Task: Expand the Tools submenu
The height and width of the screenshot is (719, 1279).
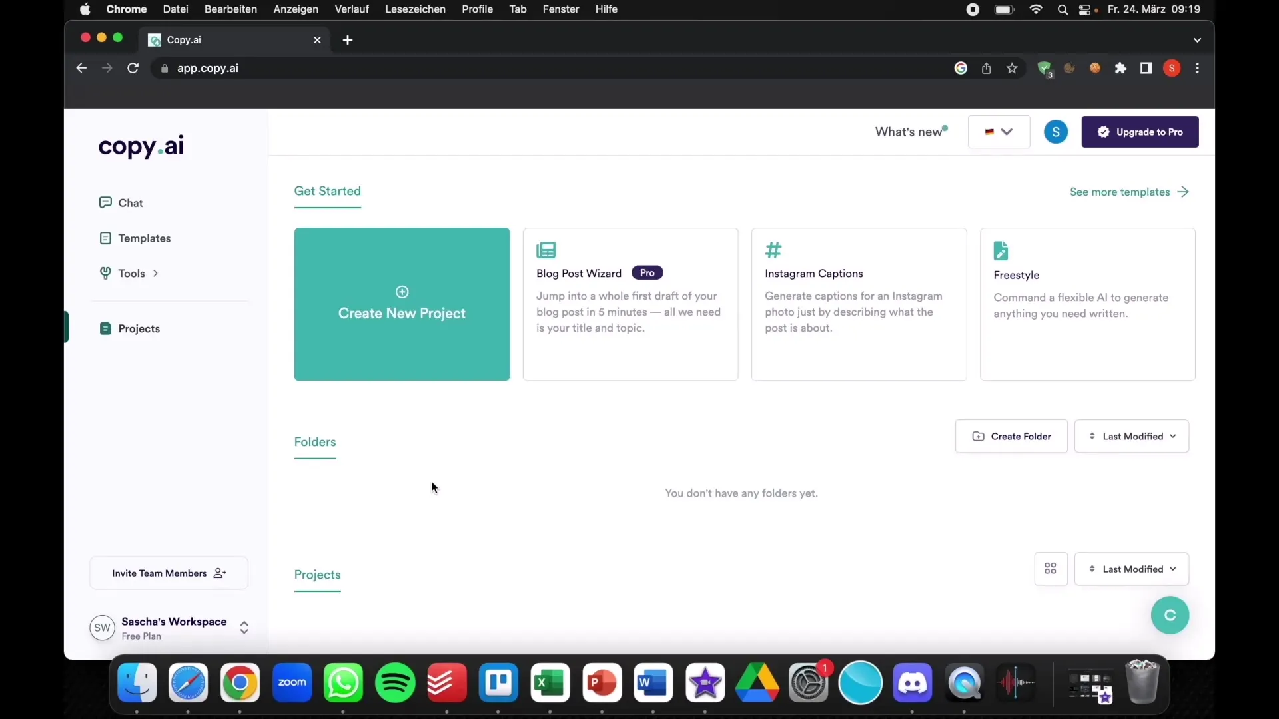Action: point(129,273)
